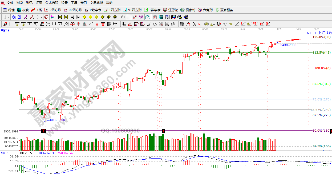This screenshot has height=174, width=332.
Task: Jump to the first bar arrow icon
Action: click(60, 17)
